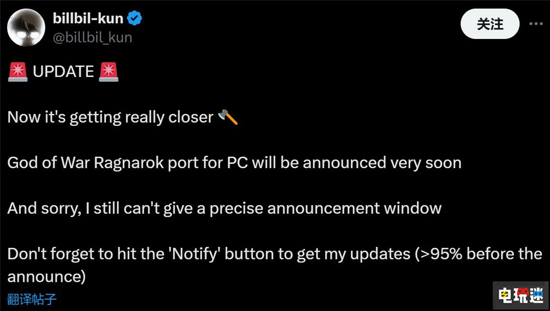
Task: Click the siren emoji before UPDATE
Action: click(18, 71)
